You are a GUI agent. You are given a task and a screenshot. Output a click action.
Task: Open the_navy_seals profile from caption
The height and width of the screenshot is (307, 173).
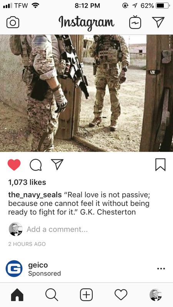pyautogui.click(x=35, y=195)
